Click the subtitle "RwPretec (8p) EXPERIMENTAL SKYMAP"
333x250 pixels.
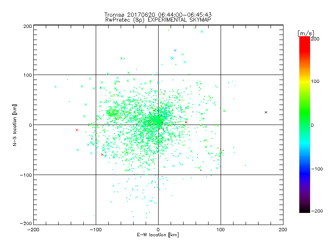point(158,20)
